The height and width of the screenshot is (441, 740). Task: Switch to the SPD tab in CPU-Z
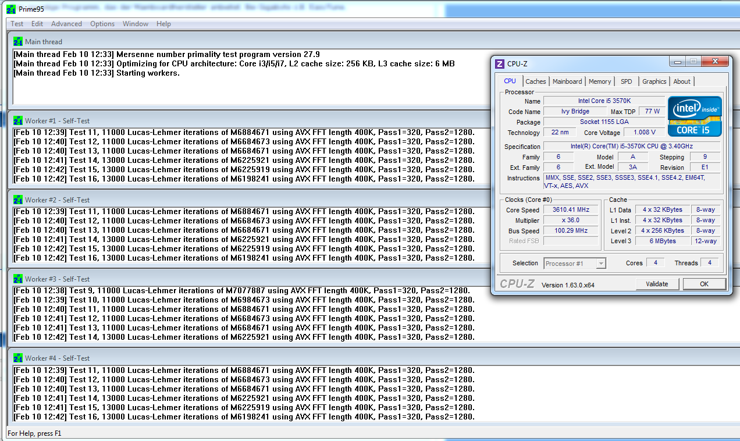tap(627, 81)
